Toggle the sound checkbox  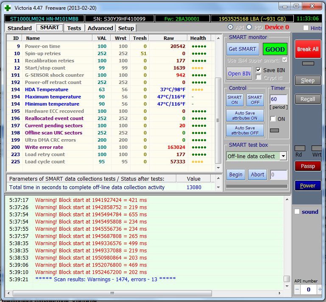(297, 212)
